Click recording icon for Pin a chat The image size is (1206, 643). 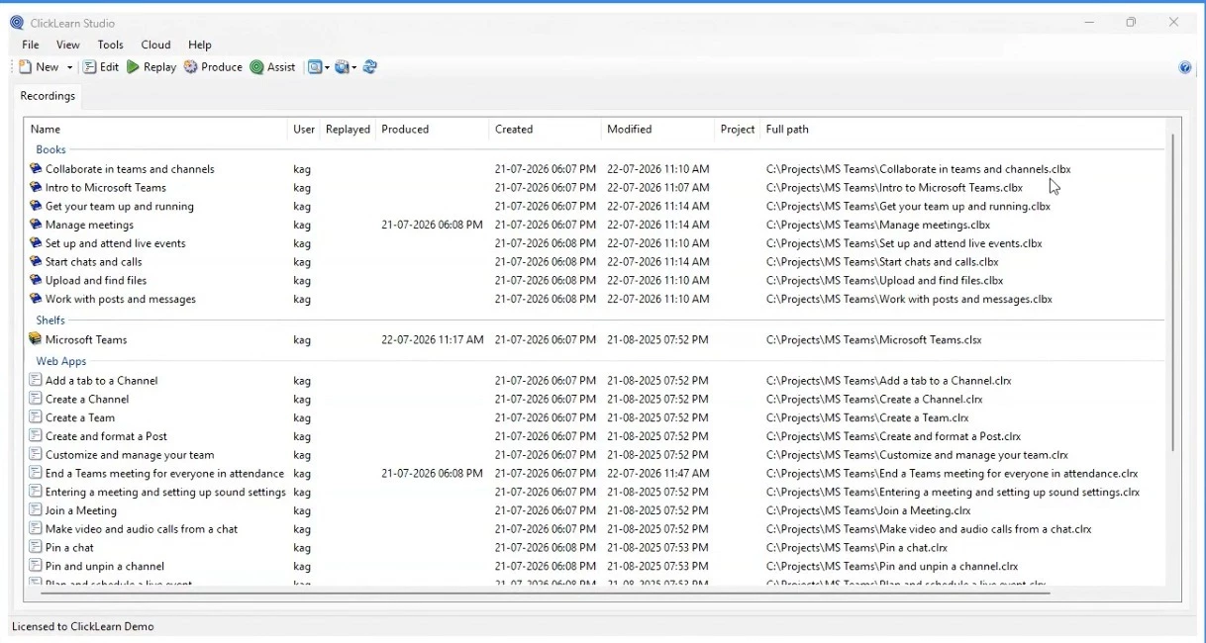[36, 547]
